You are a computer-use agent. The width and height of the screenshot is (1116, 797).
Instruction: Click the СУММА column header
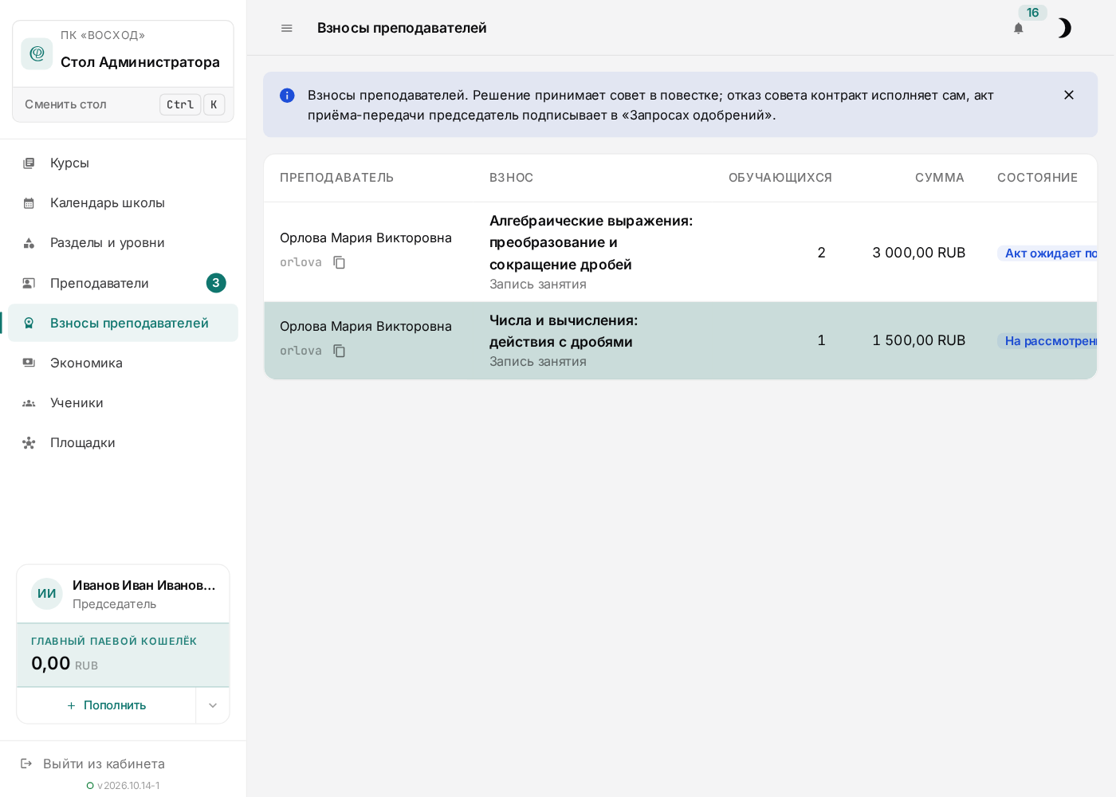939,178
